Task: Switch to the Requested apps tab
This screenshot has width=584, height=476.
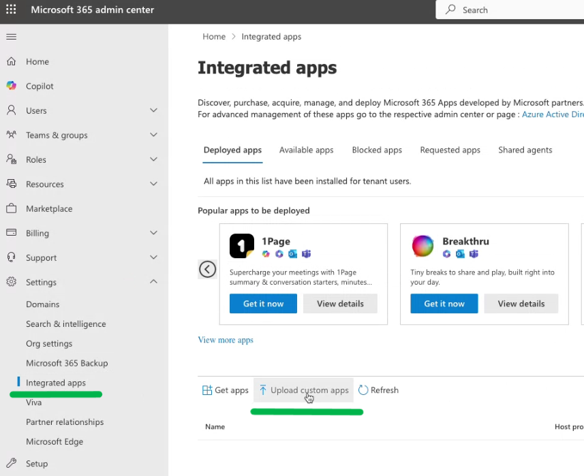Action: [x=450, y=150]
